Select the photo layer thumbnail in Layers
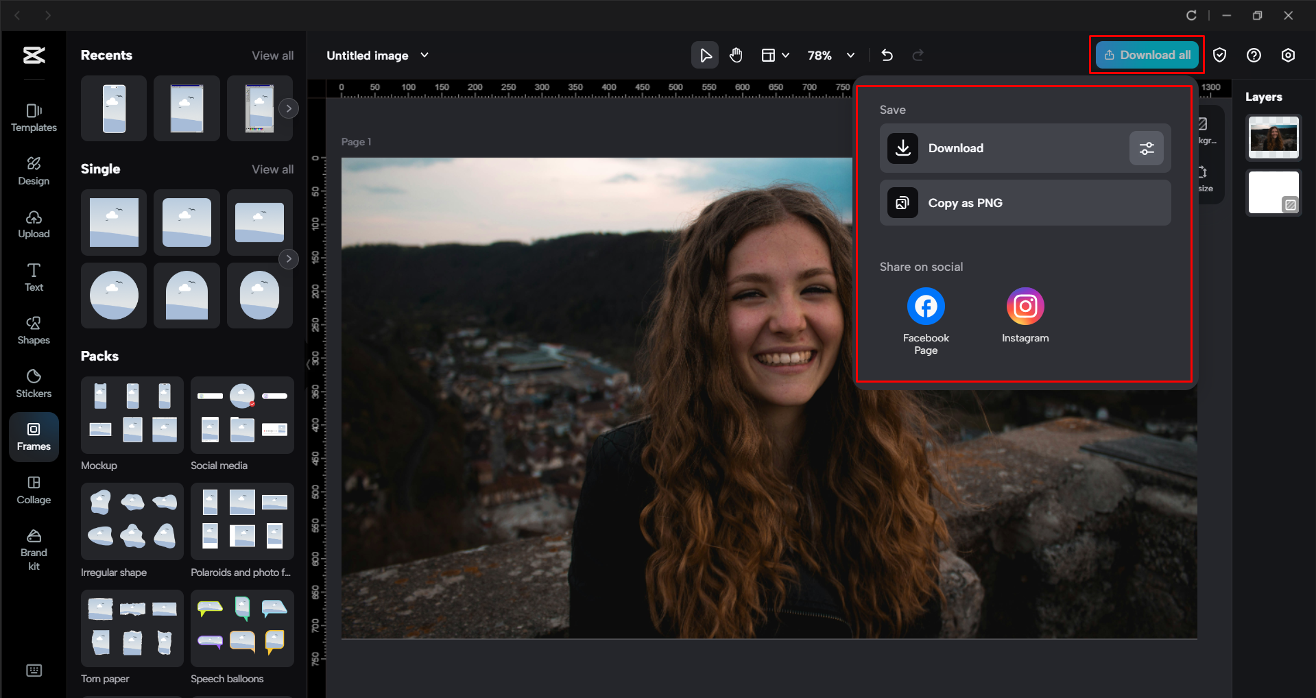Viewport: 1316px width, 698px height. pos(1273,137)
